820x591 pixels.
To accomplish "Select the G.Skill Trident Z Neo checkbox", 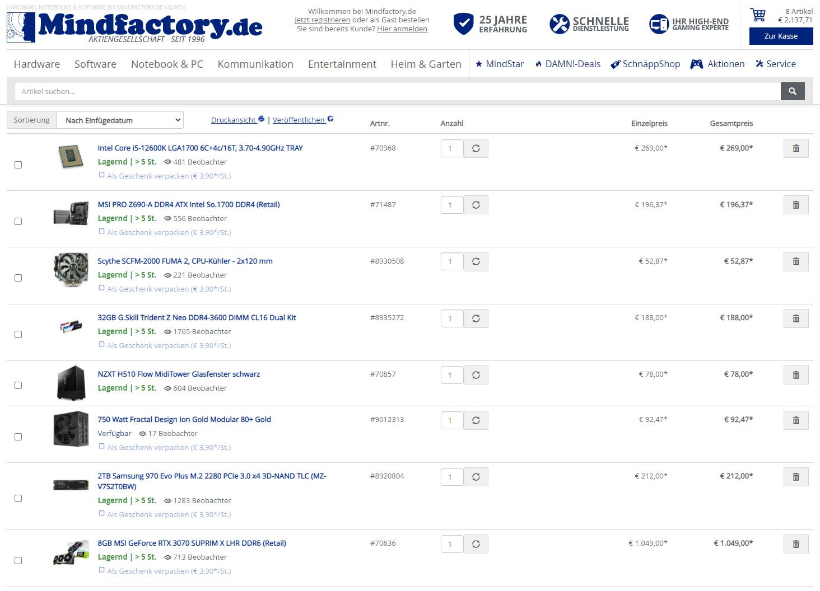I will [18, 334].
